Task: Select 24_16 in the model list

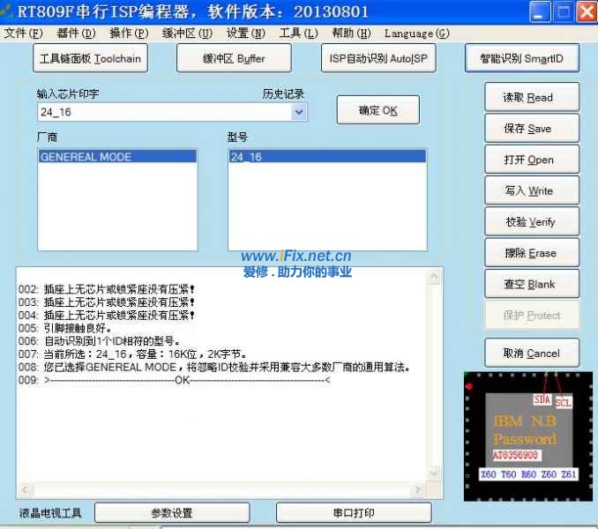Action: pos(327,157)
